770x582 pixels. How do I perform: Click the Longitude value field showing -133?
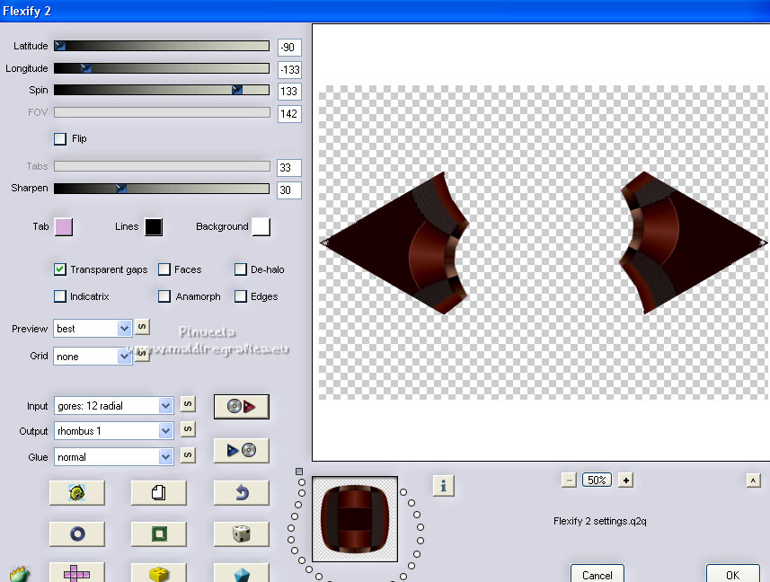(x=289, y=70)
